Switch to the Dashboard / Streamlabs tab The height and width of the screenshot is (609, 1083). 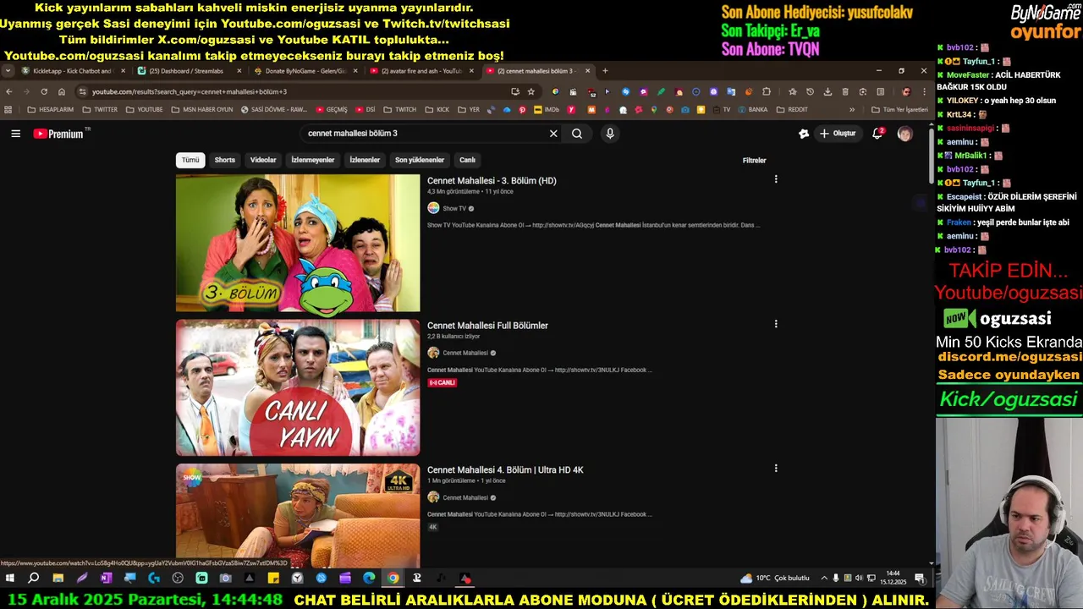coord(190,71)
